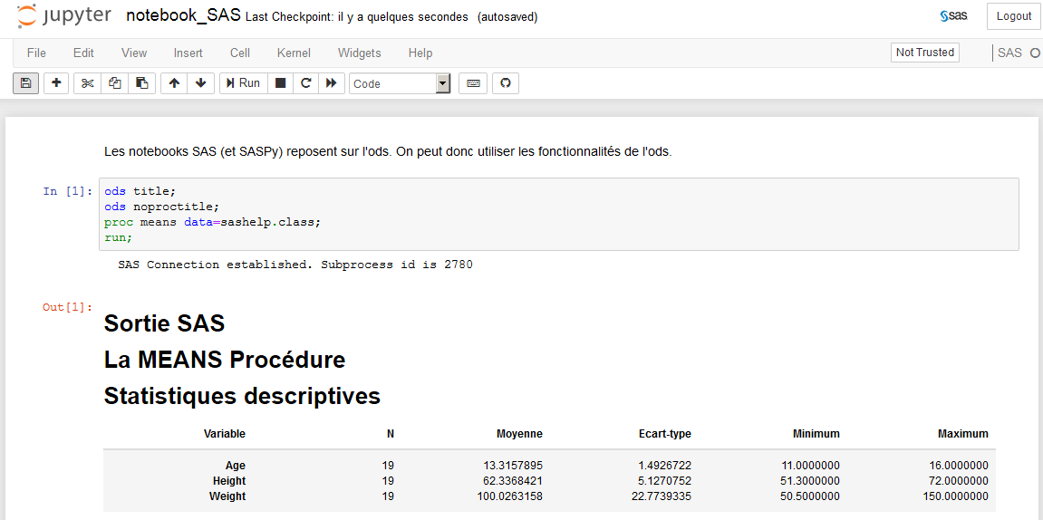This screenshot has height=520, width=1043.
Task: Toggle the Not Trusted notebook button
Action: (924, 53)
